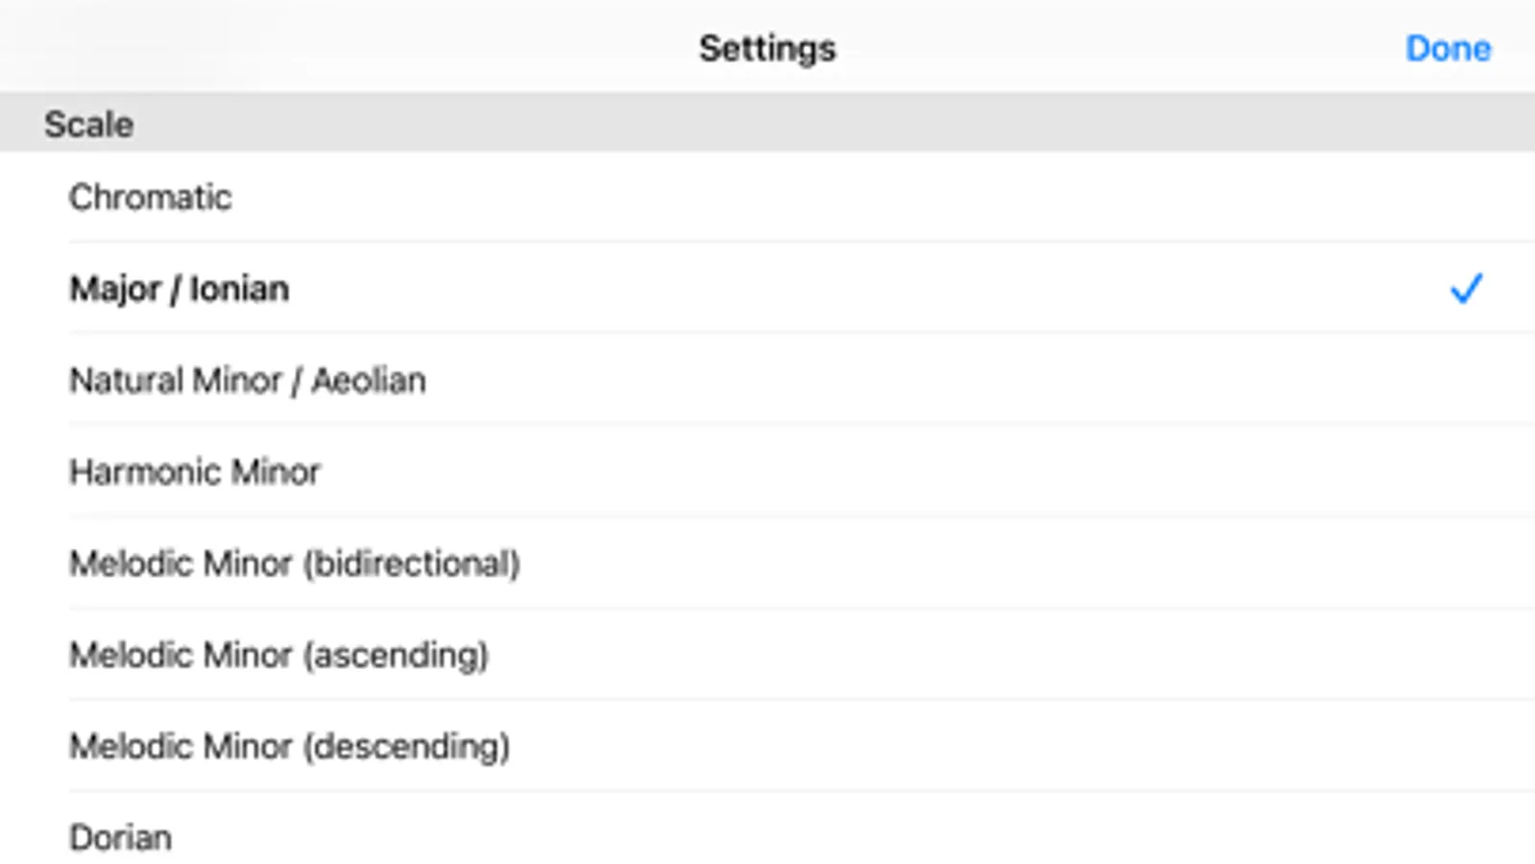Pick Melodic Minor (bidirectional) scale

pyautogui.click(x=295, y=564)
